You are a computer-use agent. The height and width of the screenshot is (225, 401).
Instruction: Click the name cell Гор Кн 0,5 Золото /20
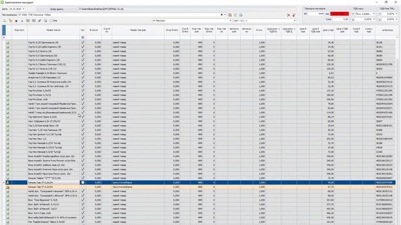point(53,51)
